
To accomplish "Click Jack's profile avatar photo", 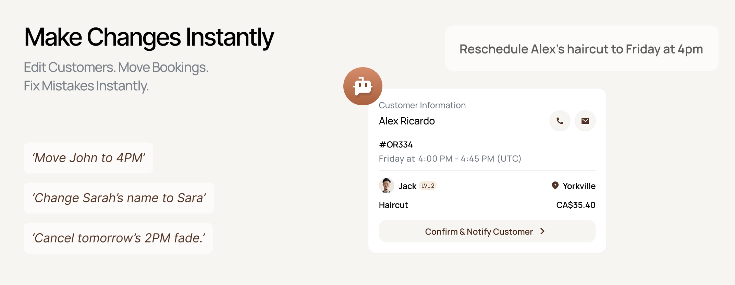I will click(x=386, y=186).
